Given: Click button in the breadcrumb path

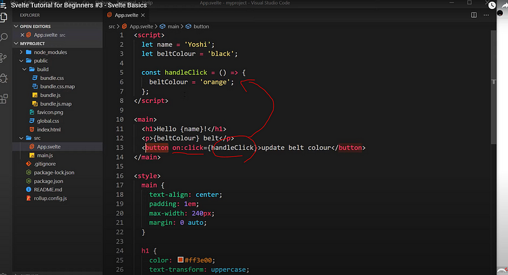Looking at the screenshot, I should (201, 27).
